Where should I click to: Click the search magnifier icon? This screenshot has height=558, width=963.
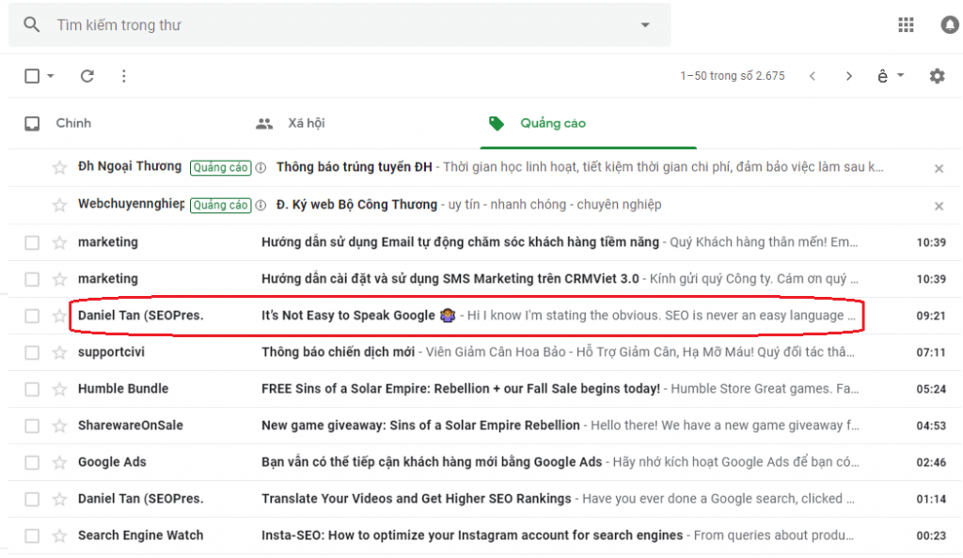[31, 24]
